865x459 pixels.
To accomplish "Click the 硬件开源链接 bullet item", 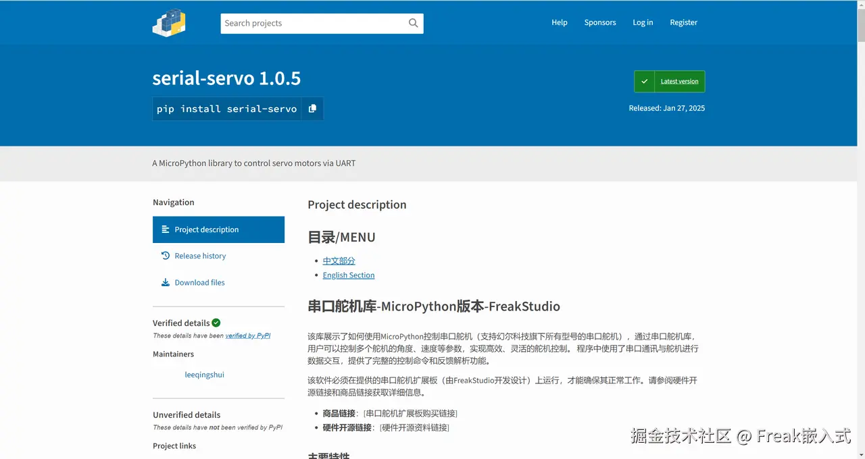I will pyautogui.click(x=386, y=427).
